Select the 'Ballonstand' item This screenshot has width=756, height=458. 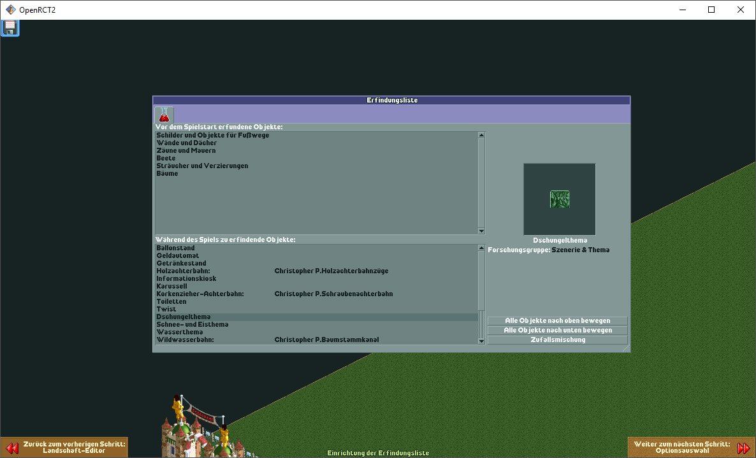(316, 248)
